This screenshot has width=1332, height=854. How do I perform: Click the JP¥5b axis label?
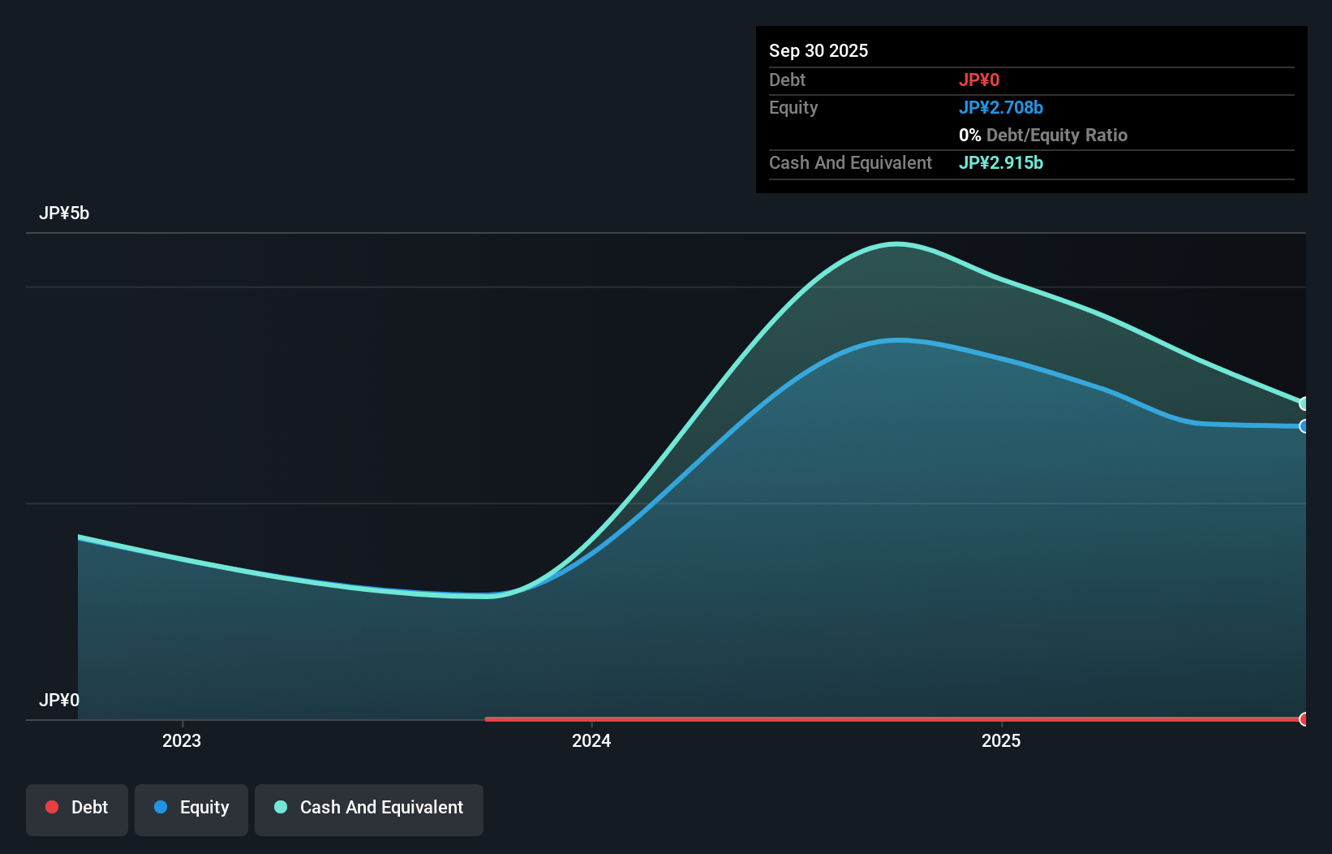tap(66, 213)
